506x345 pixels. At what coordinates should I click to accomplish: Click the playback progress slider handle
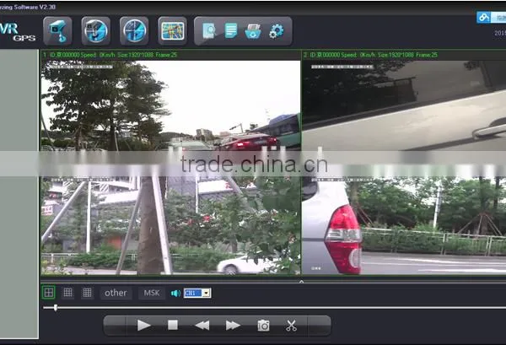(x=56, y=308)
